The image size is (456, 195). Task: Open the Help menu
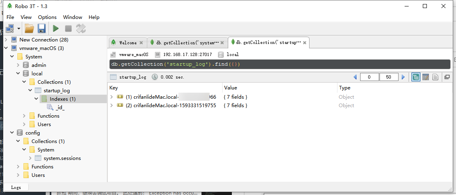pos(94,17)
